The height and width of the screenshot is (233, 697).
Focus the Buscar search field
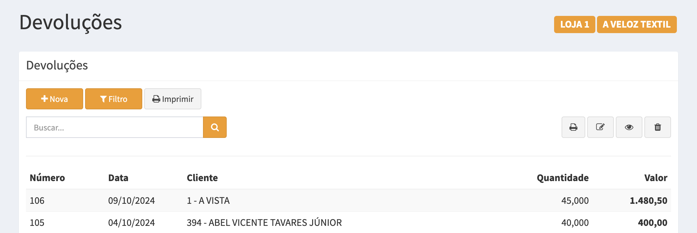pos(115,128)
